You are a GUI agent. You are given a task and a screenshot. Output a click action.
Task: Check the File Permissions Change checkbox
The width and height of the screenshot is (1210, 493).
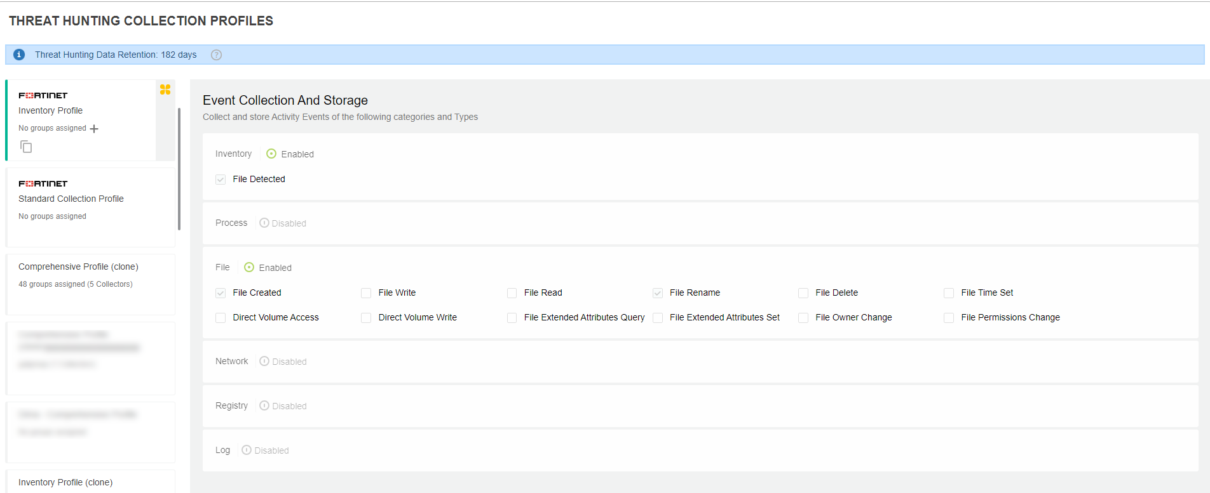949,318
